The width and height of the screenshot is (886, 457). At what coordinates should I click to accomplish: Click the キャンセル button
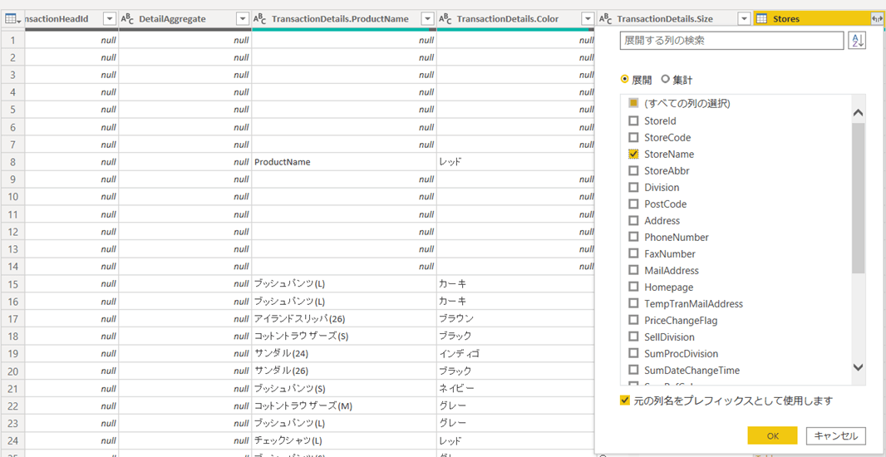point(835,435)
